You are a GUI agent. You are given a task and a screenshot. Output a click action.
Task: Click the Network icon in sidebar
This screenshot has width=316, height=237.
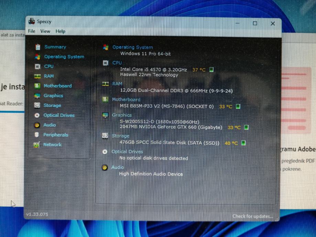pos(37,145)
